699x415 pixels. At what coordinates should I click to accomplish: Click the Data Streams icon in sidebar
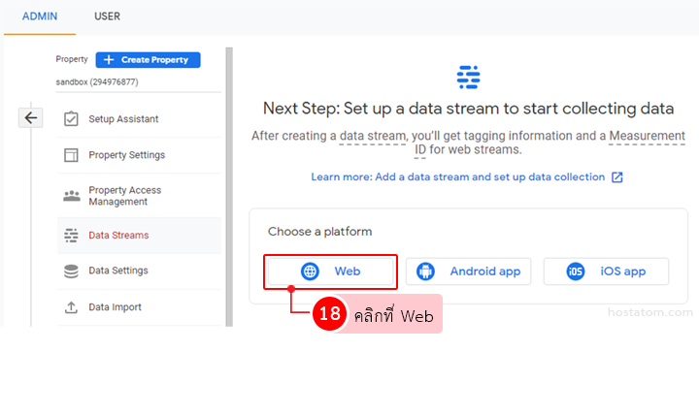71,235
